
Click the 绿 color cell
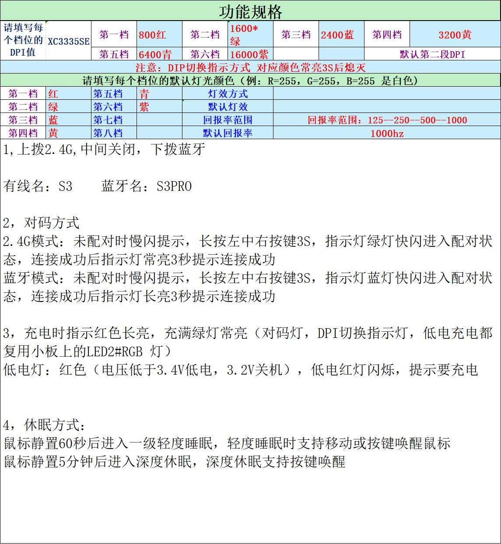click(68, 106)
